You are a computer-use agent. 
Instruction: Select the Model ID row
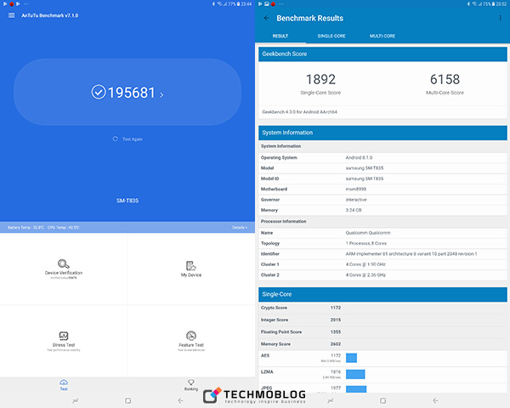click(382, 178)
